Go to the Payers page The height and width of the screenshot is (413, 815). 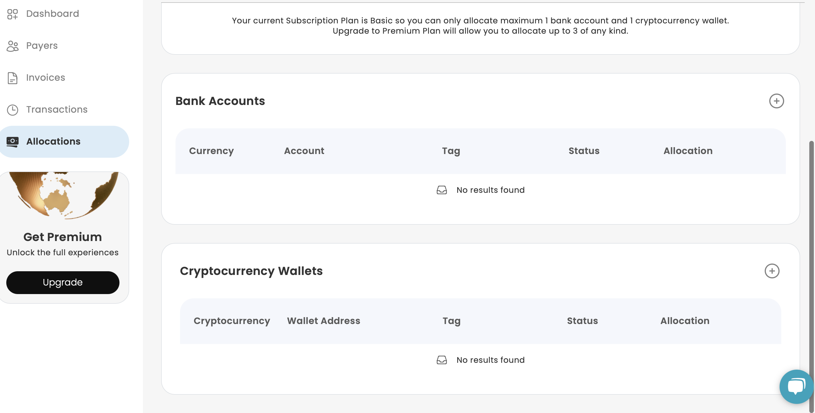click(x=42, y=46)
